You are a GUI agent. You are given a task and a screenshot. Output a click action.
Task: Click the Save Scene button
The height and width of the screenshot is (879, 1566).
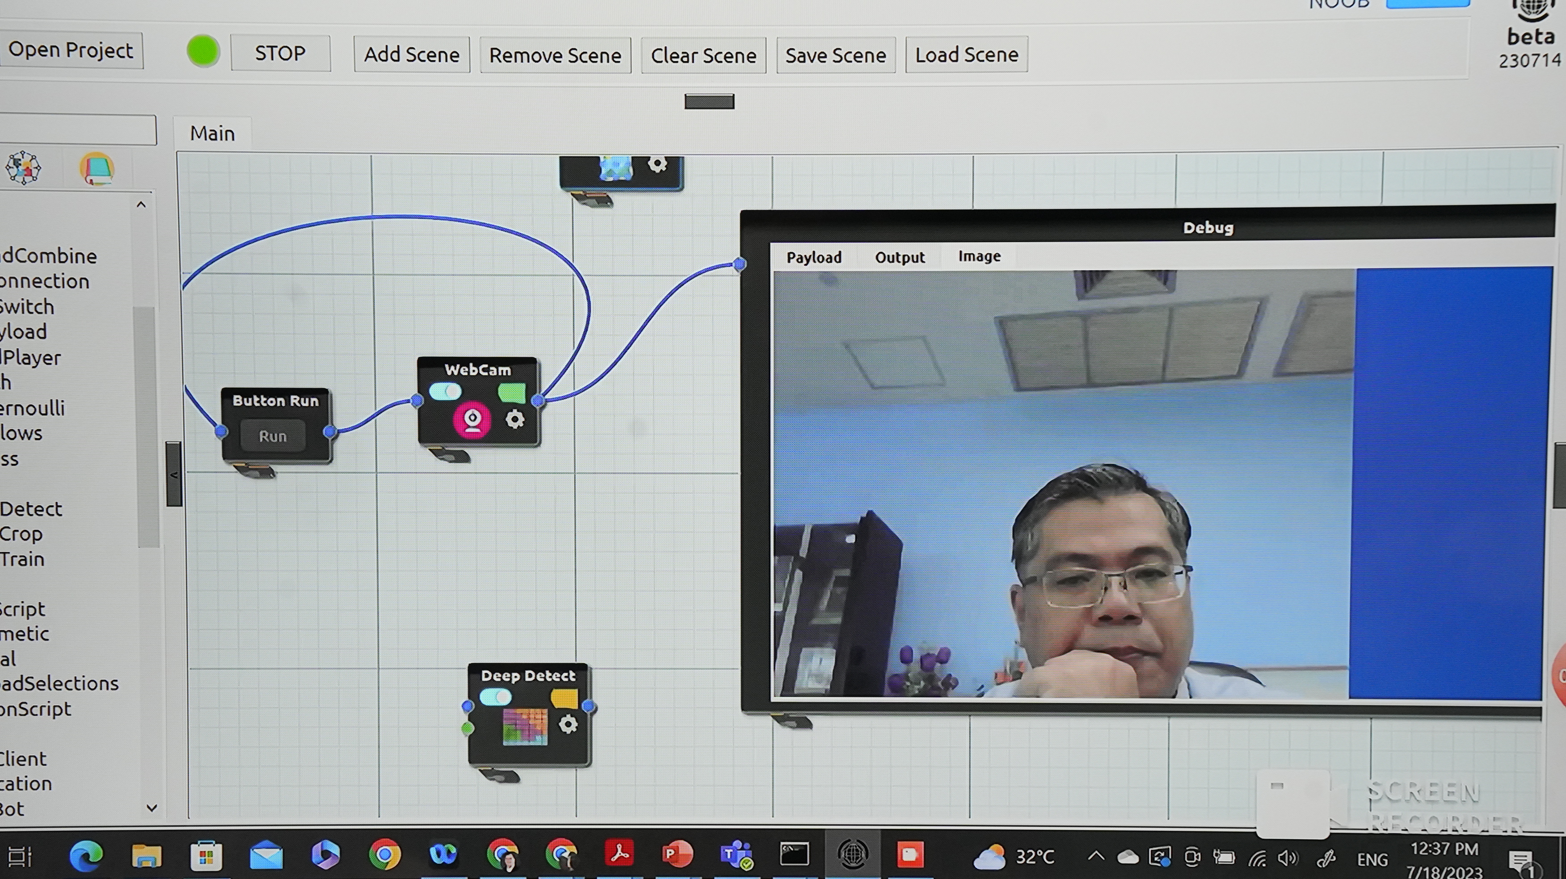click(835, 55)
